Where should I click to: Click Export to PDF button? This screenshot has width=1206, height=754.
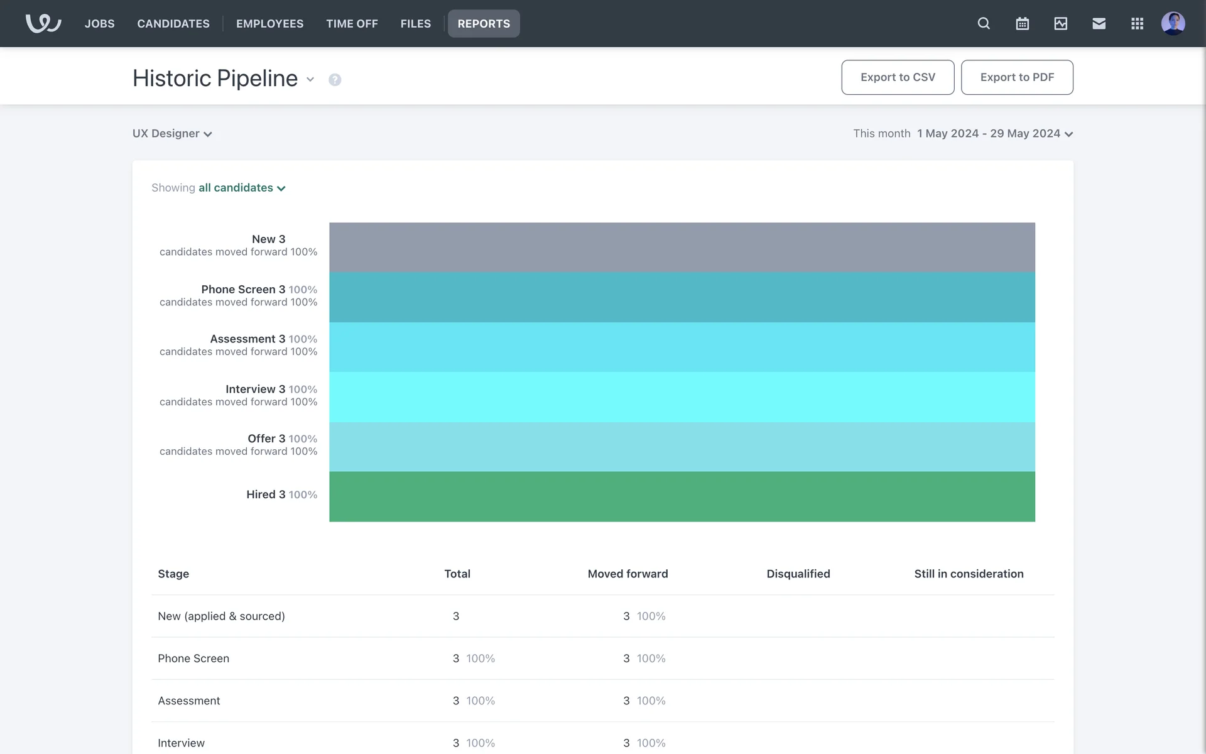[1016, 77]
